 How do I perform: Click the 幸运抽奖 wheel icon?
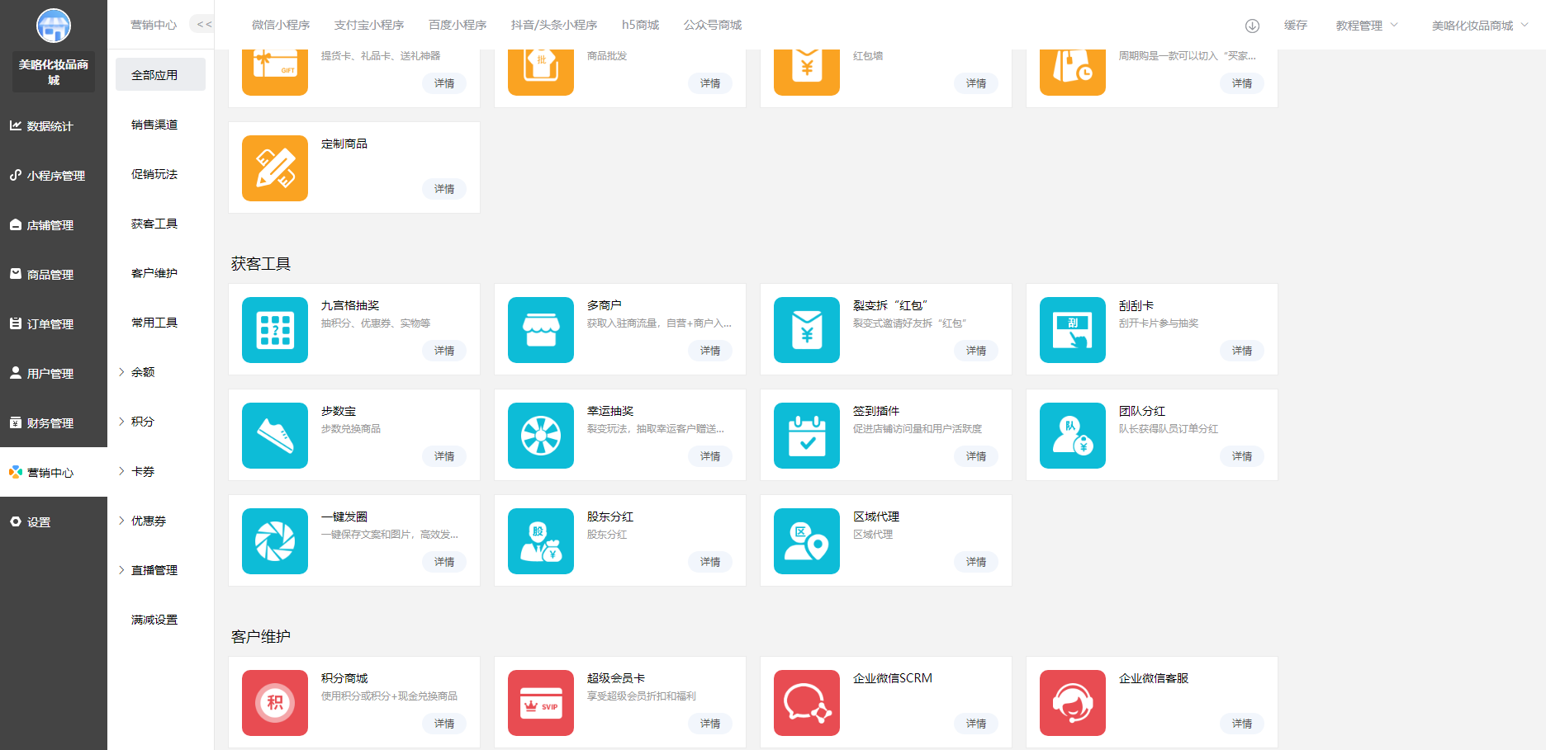coord(541,436)
